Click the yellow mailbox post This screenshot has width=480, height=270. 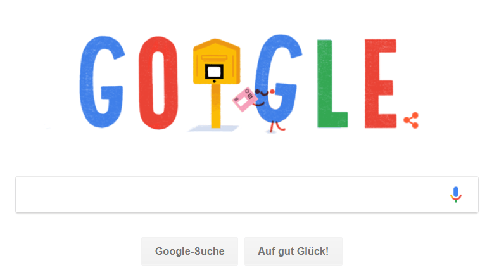(x=216, y=106)
